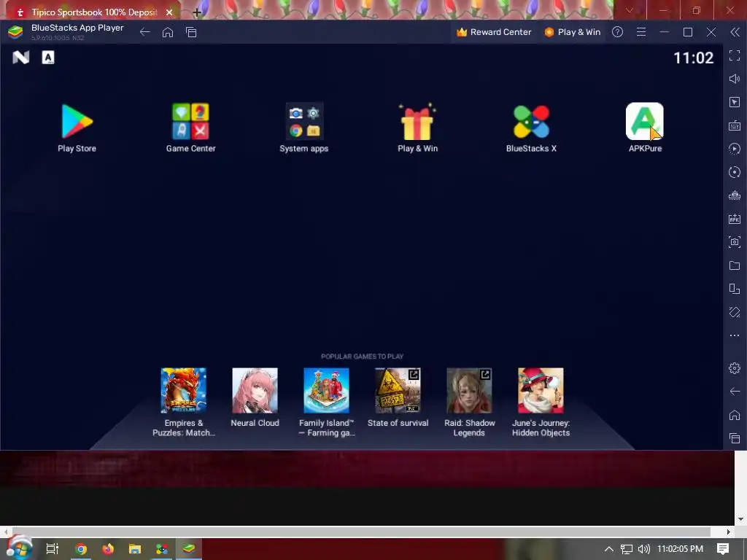This screenshot has width=747, height=560.
Task: Open the browser tab search dropdown chevron
Action: (630, 10)
